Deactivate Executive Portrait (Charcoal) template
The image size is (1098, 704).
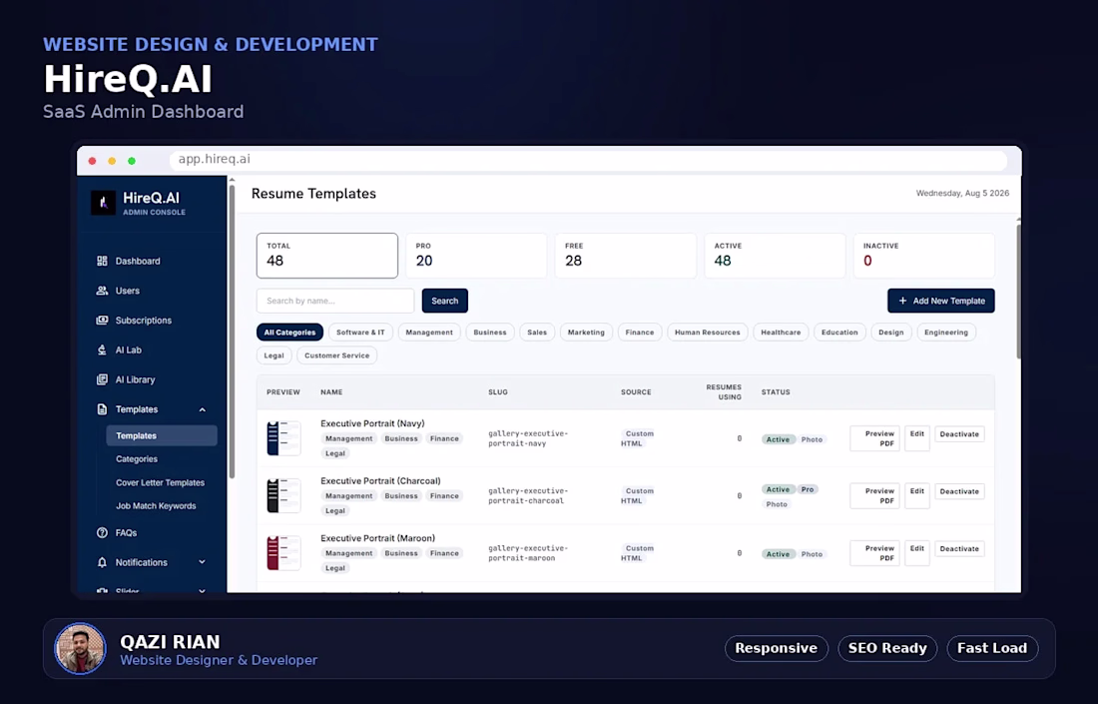point(959,491)
